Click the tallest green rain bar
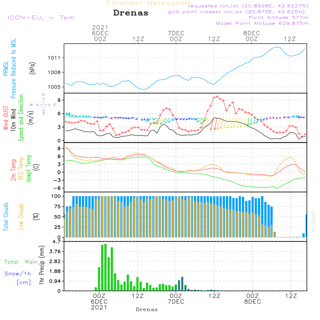Screen dimensions: 320x320 [105, 267]
